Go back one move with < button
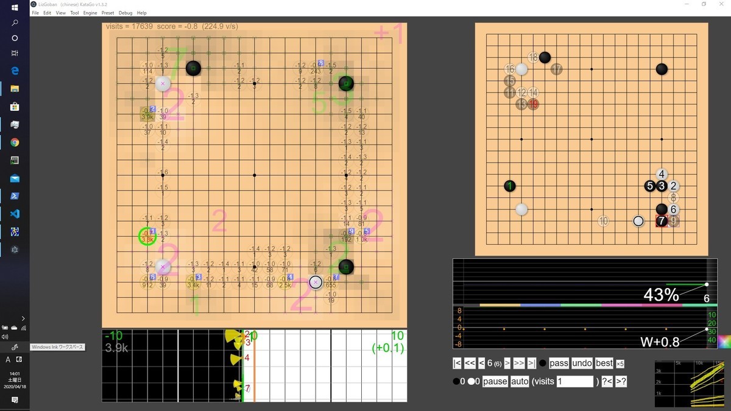Image resolution: width=731 pixels, height=411 pixels. pyautogui.click(x=481, y=364)
